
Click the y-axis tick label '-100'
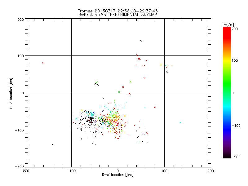(x=19, y=130)
